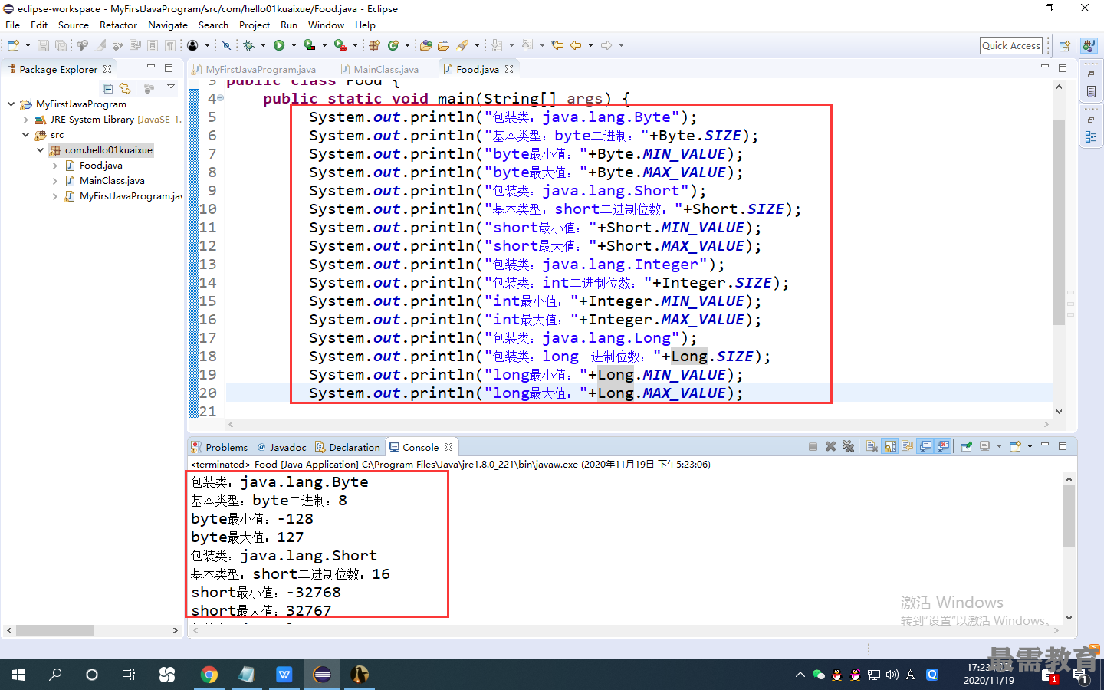
Task: Switch to MyFirstJavaProgram.java editor tab
Action: [x=255, y=69]
